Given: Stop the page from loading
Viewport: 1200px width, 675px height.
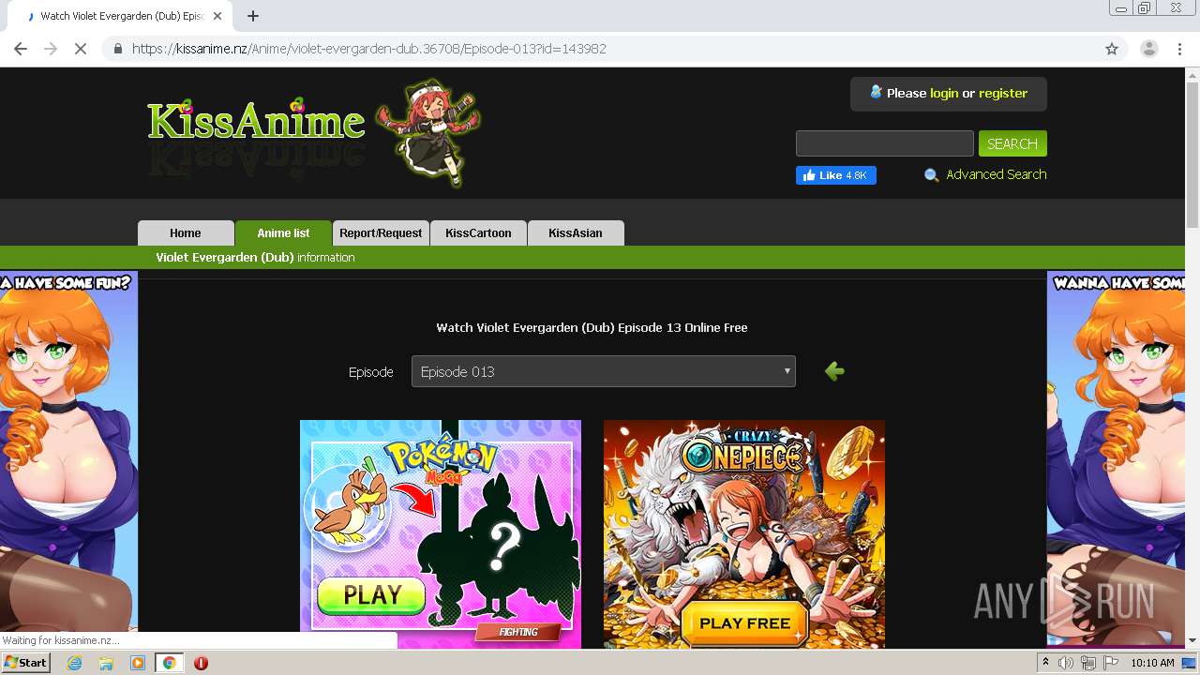Looking at the screenshot, I should pyautogui.click(x=81, y=49).
